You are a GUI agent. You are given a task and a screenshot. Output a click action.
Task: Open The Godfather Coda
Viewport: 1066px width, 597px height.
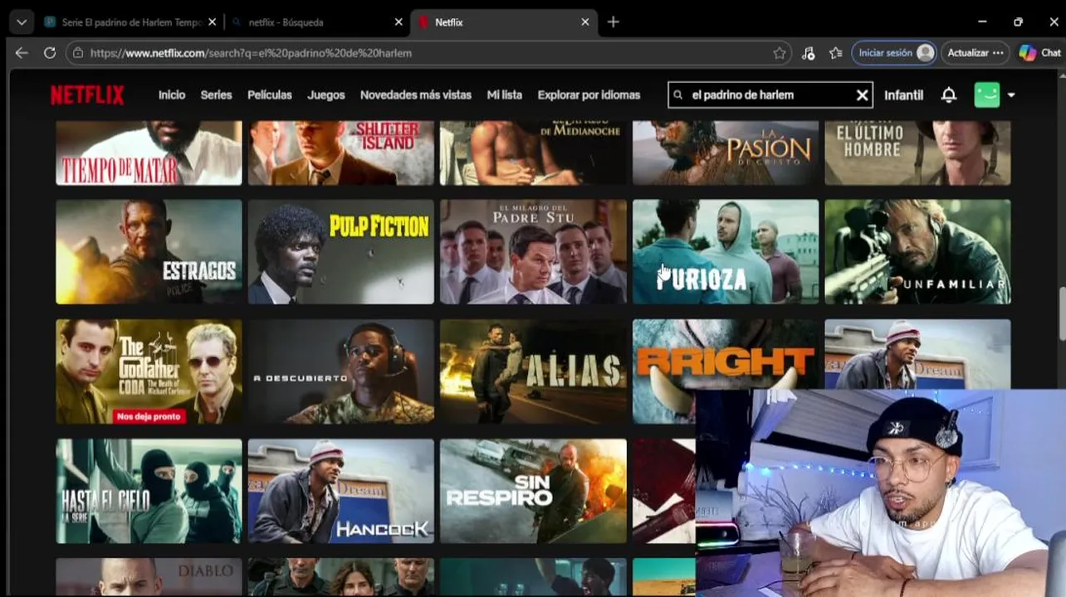149,371
